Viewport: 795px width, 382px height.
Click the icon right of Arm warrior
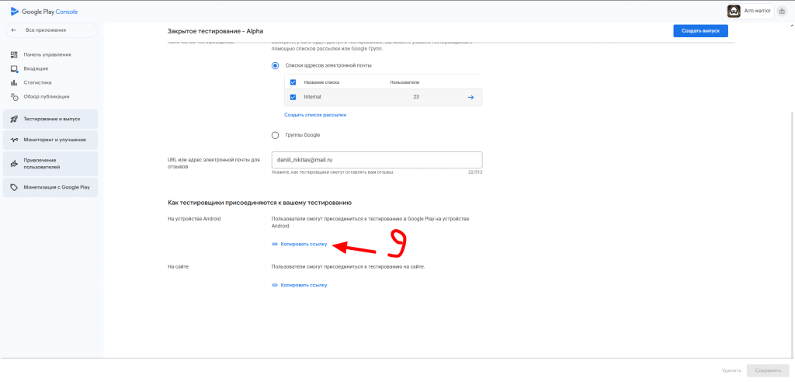(x=782, y=11)
